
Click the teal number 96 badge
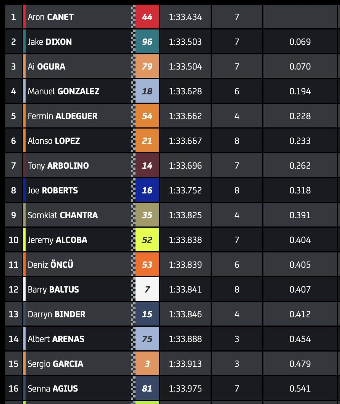147,42
